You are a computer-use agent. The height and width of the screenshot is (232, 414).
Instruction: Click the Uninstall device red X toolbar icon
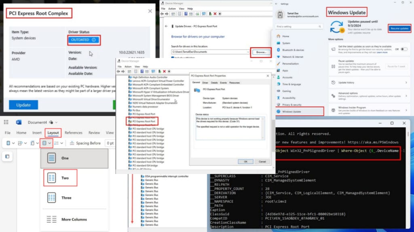tap(215, 14)
